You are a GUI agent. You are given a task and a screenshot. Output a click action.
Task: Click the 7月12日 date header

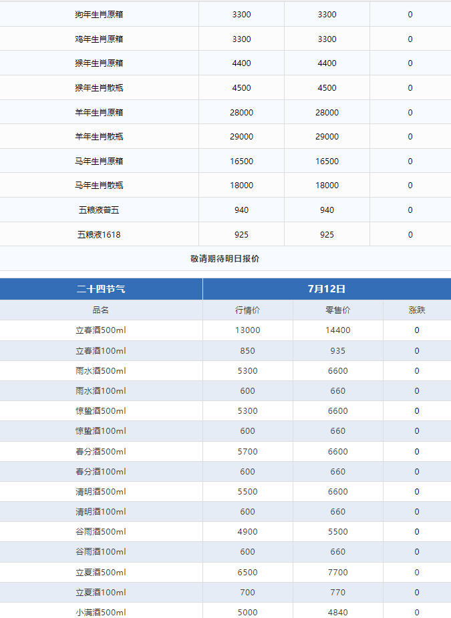(x=327, y=289)
